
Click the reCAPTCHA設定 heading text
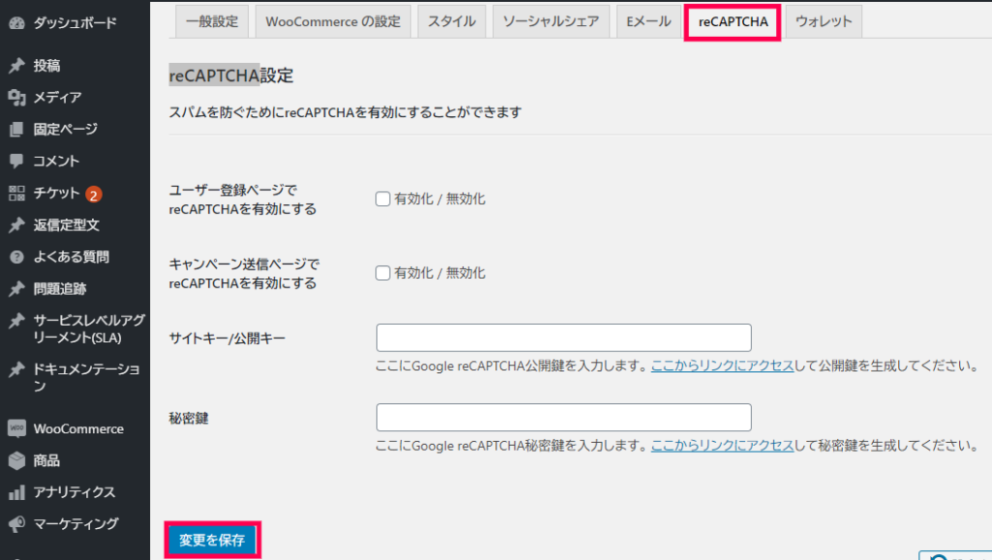click(231, 76)
